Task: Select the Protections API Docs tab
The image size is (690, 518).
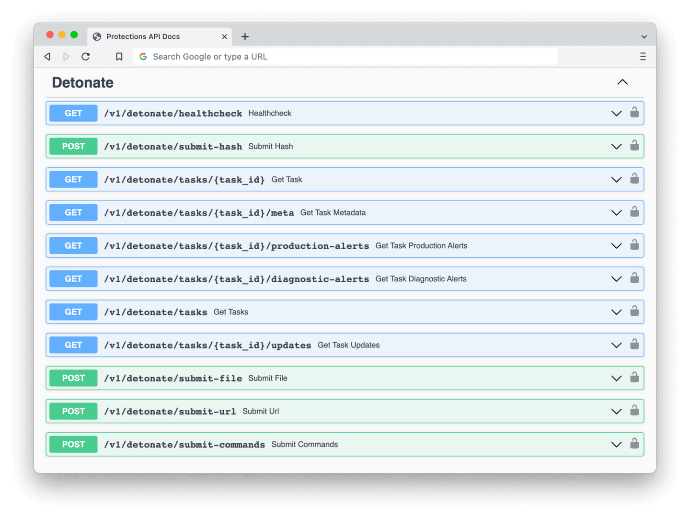Action: [143, 37]
